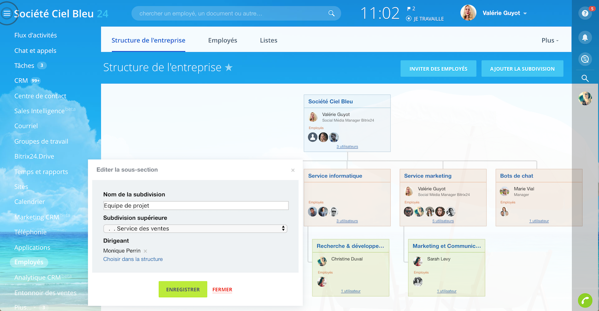Click Ajouter la subdivision button
The width and height of the screenshot is (599, 311).
[522, 69]
